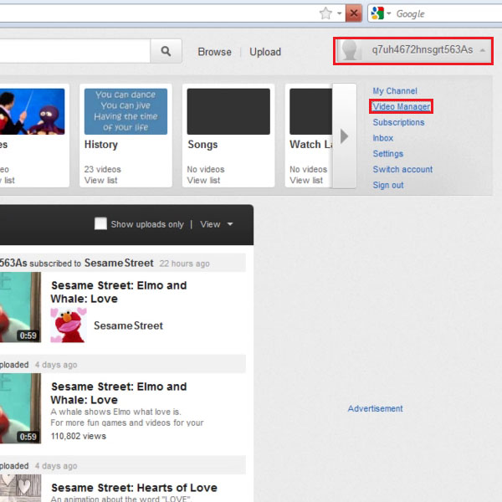The width and height of the screenshot is (502, 502).
Task: Open first Elmo and Whale: Love title
Action: 119,292
